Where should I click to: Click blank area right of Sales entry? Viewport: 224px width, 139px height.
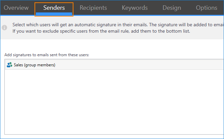pos(139,65)
